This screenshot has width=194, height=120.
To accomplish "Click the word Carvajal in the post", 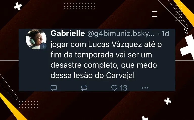I will (120, 75).
